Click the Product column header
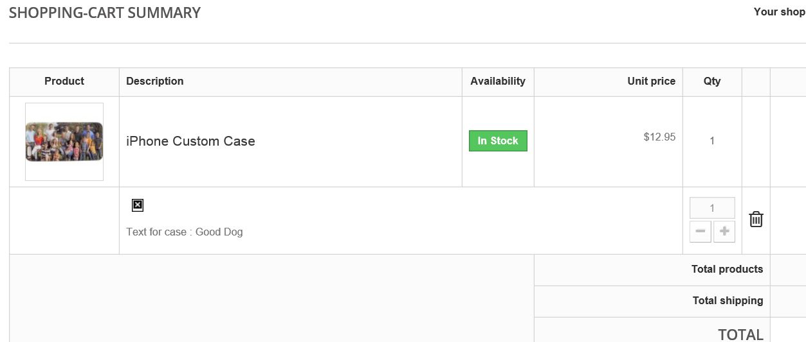 (64, 81)
